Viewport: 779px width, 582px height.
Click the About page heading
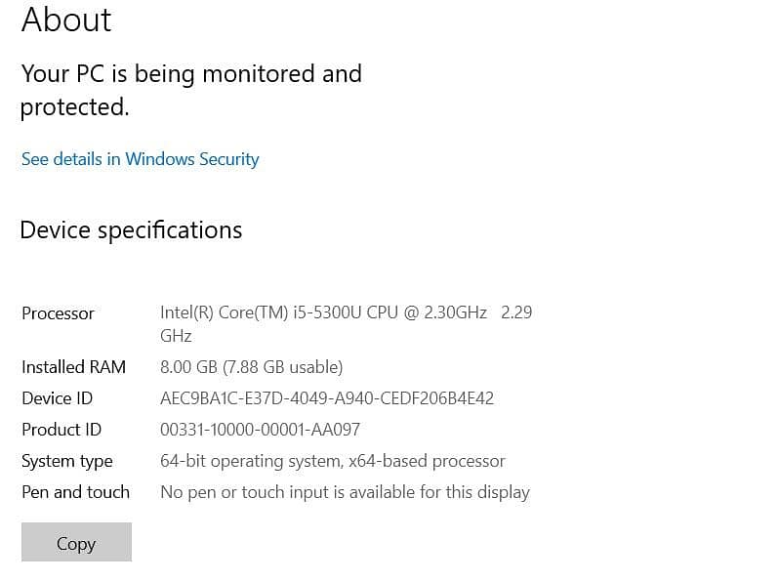coord(66,20)
